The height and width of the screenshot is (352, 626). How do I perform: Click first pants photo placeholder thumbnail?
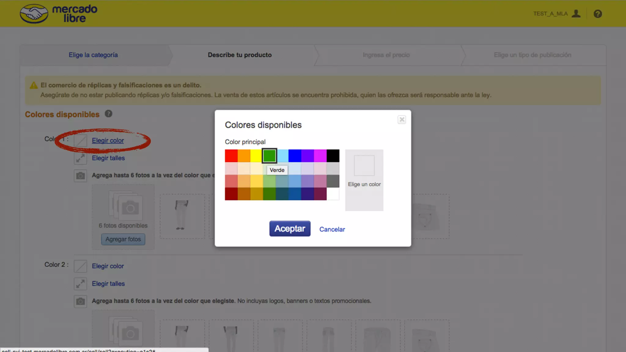click(182, 216)
